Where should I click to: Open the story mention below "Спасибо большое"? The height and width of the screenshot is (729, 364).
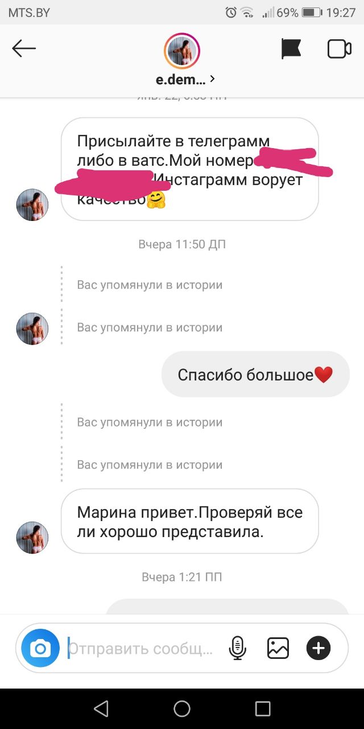pyautogui.click(x=150, y=422)
